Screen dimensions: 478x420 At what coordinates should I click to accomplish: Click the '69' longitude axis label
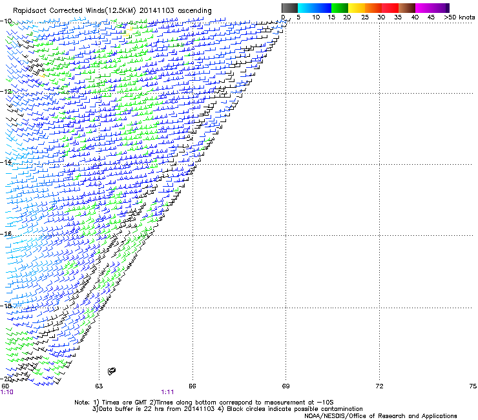click(286, 386)
